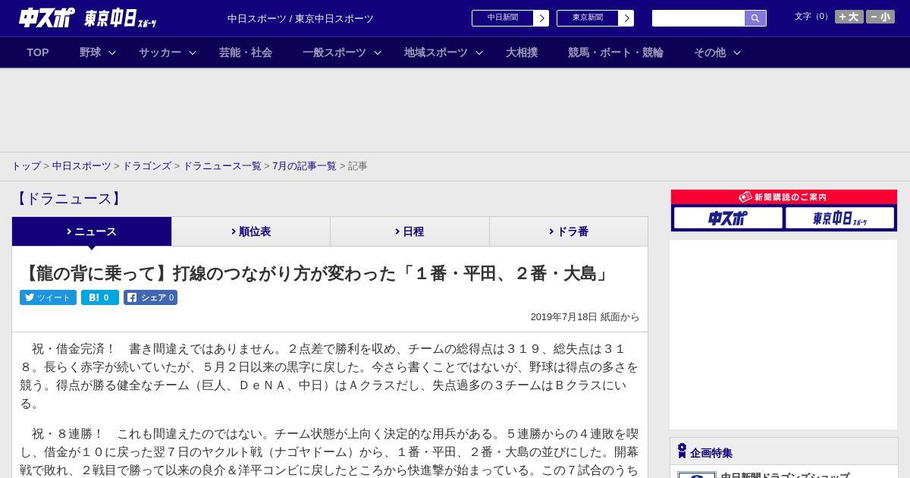Screen dimensions: 910x478
Task: Click the トップ breadcrumb link
Action: pos(26,165)
